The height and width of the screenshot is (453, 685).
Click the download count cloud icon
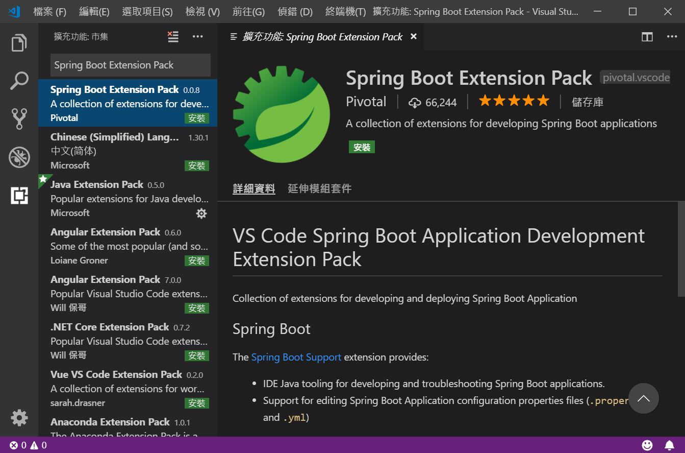click(415, 103)
